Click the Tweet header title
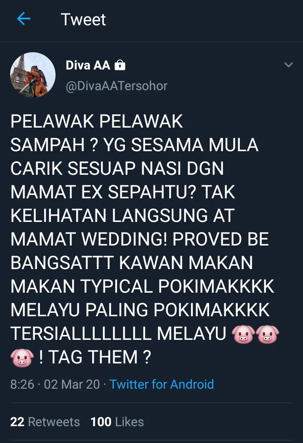 point(83,19)
